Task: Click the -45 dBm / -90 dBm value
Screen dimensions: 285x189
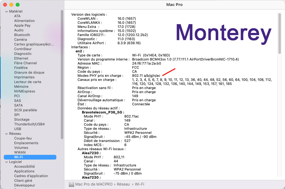Action: pos(140,137)
